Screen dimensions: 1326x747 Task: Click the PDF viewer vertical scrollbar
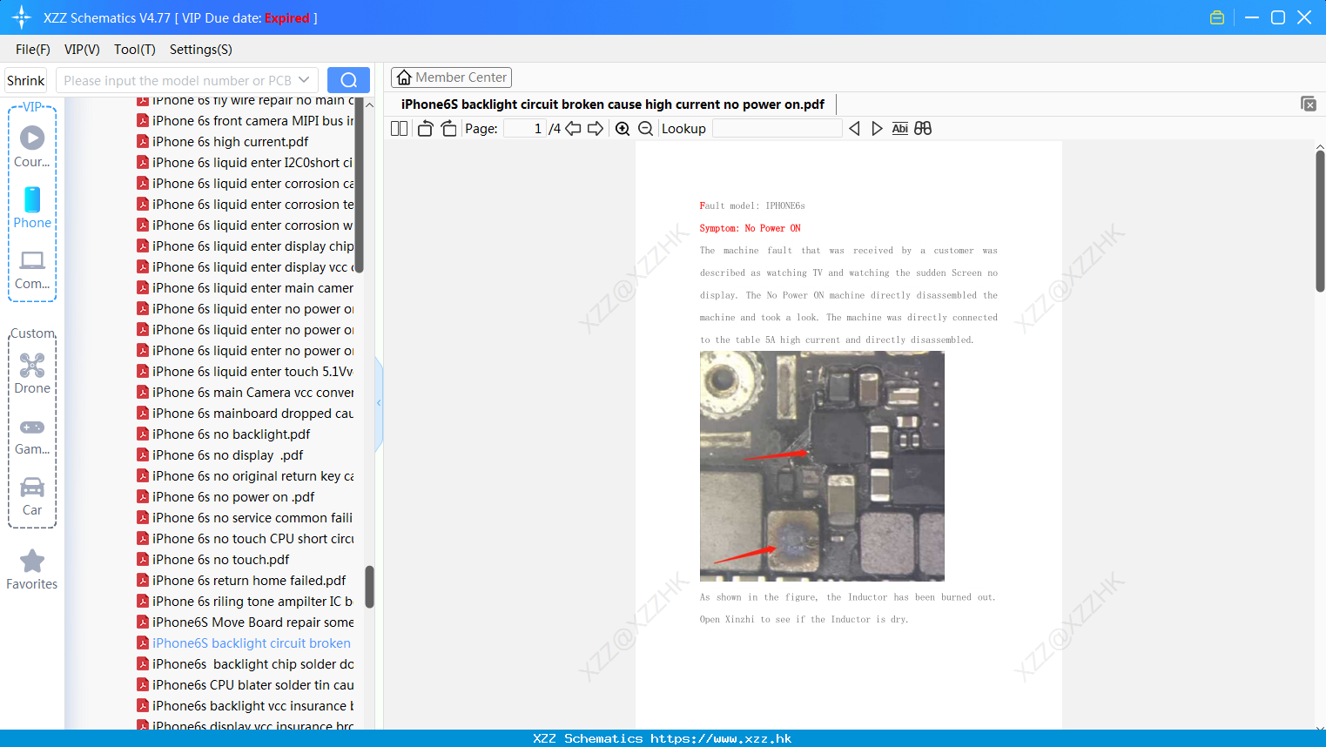1320,221
